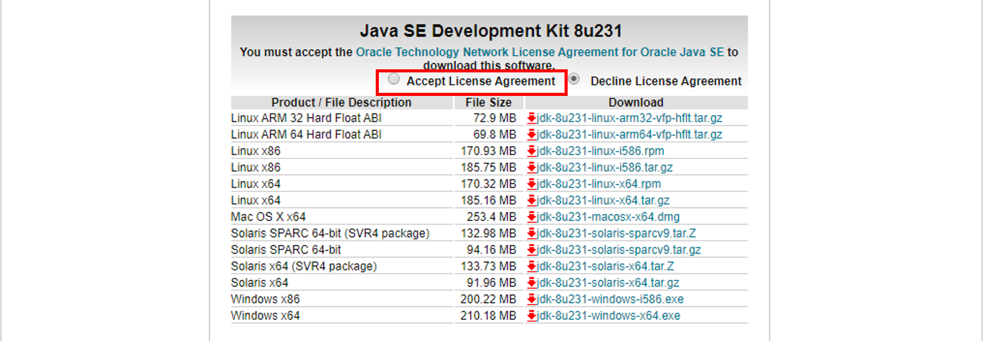Click download arrow icon for solaris-x64.tar.Z
The height and width of the screenshot is (341, 983).
pos(531,266)
